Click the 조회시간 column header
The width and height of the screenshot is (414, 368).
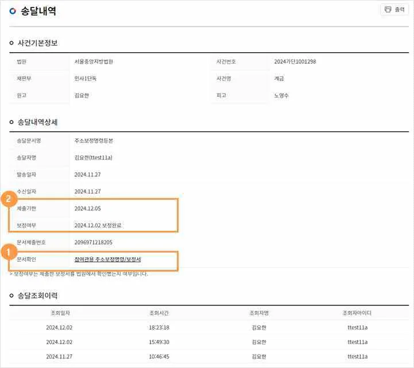tap(159, 313)
